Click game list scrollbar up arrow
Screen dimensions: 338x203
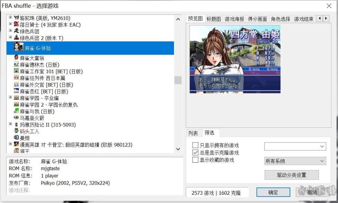[x=178, y=19]
